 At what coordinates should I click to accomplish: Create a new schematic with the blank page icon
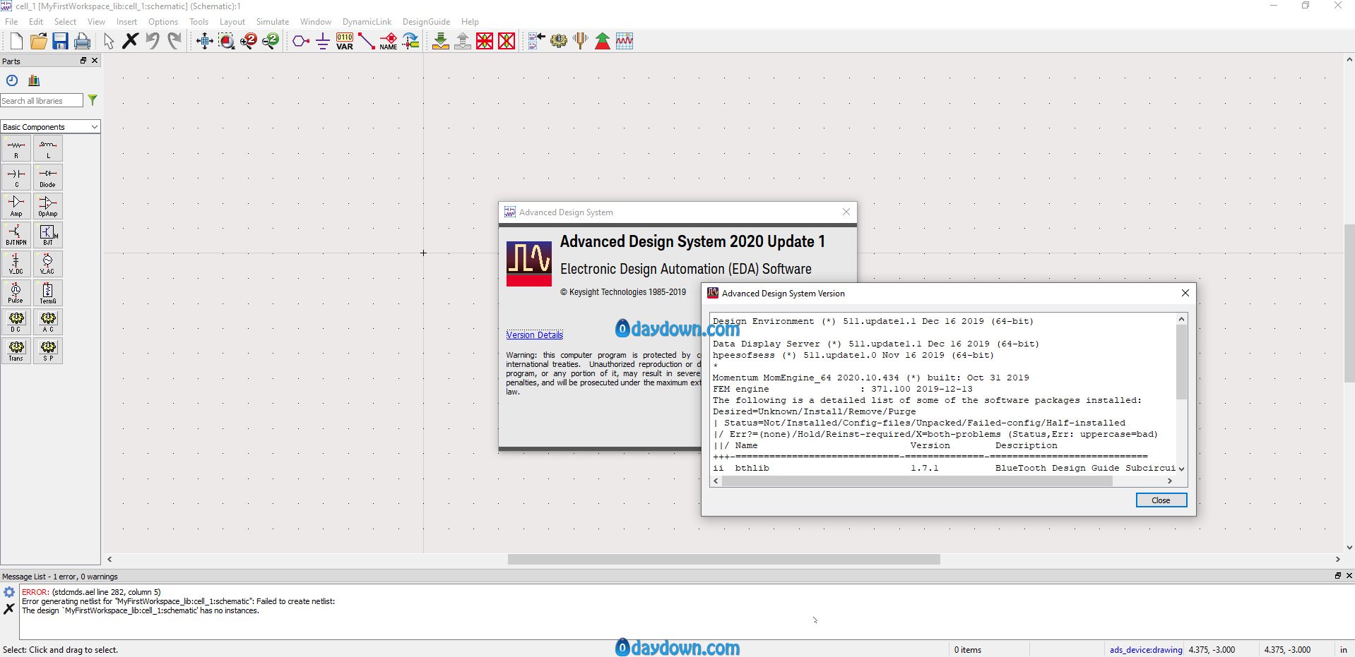point(16,41)
